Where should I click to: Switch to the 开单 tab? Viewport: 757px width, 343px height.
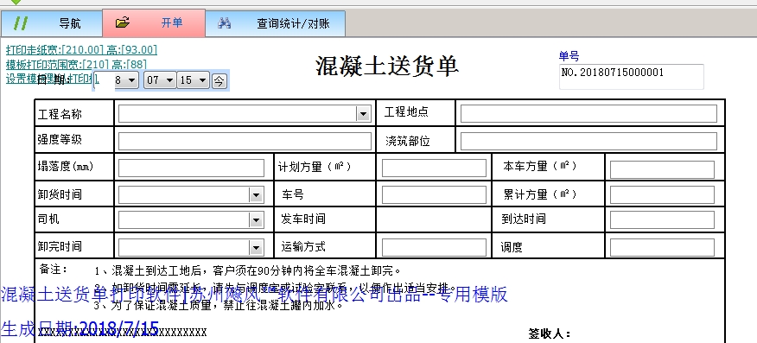154,22
